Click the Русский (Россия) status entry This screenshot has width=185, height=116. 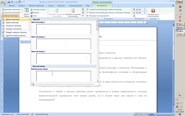(42, 114)
